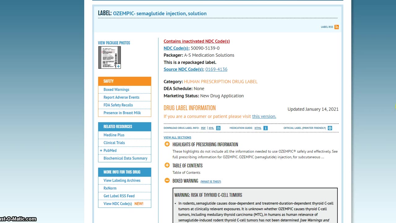Click Warning: Risk of Thyroid C-Cell Tumors heading
Viewport: 396px width, 223px height.
(208, 195)
